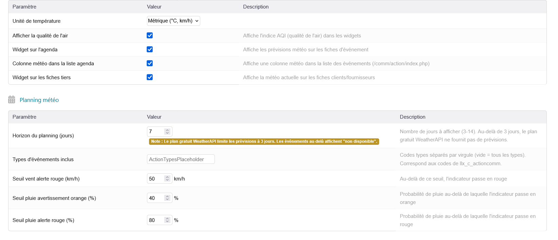This screenshot has width=558, height=240.
Task: Toggle the Widget sur l'agenda checkbox
Action: point(150,49)
